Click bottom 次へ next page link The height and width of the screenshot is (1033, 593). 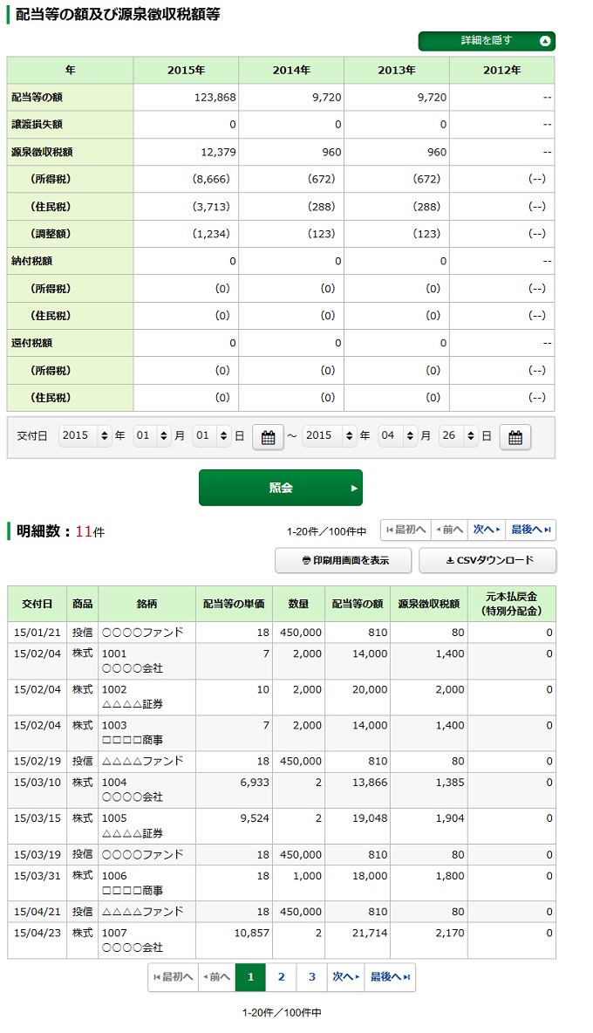pyautogui.click(x=344, y=977)
